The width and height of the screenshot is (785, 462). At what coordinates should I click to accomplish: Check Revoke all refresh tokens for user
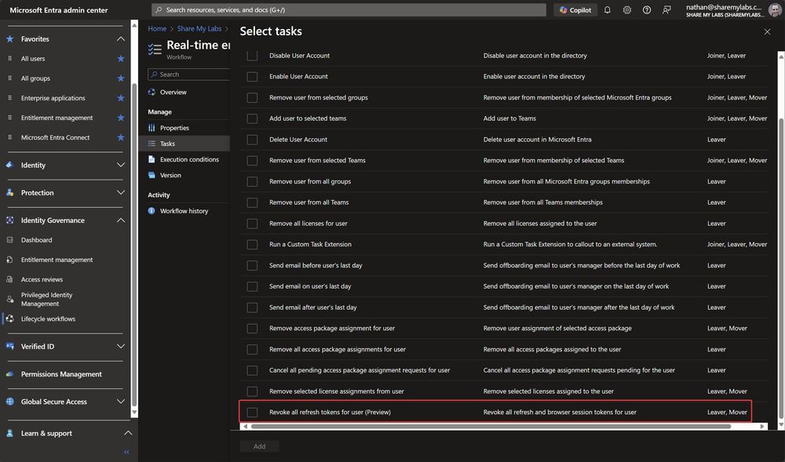252,413
